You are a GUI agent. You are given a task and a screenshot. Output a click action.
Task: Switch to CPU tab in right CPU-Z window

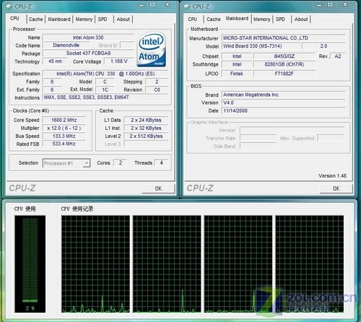pos(193,19)
